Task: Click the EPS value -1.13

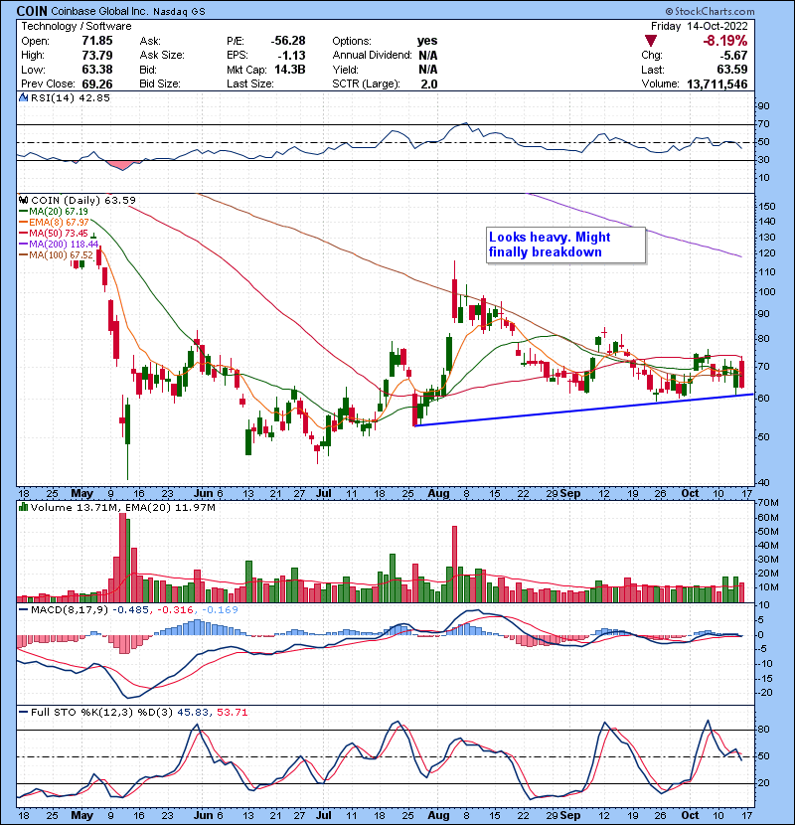Action: [x=292, y=56]
